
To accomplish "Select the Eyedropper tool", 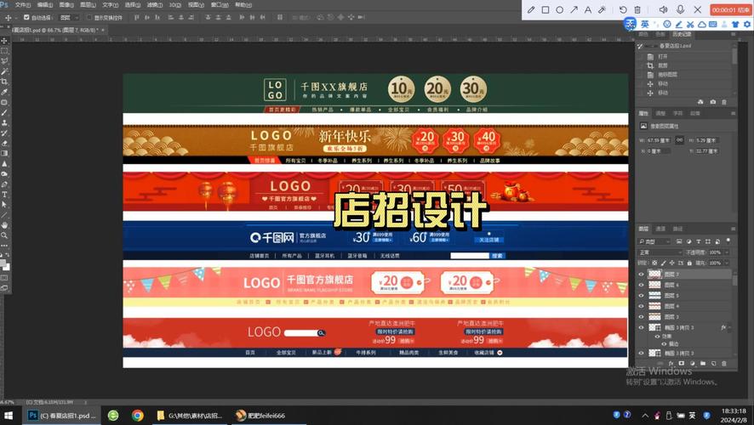I will click(x=4, y=92).
